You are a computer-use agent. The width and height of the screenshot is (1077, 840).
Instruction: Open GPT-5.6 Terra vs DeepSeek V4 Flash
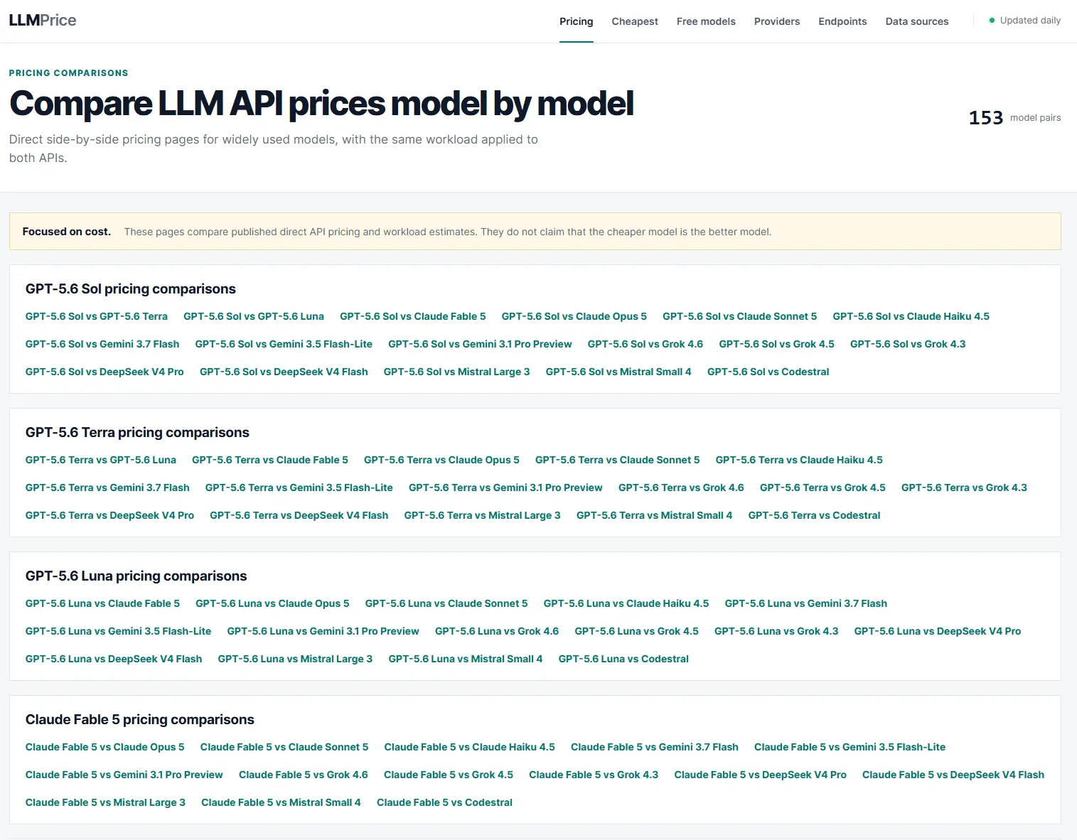pyautogui.click(x=299, y=515)
